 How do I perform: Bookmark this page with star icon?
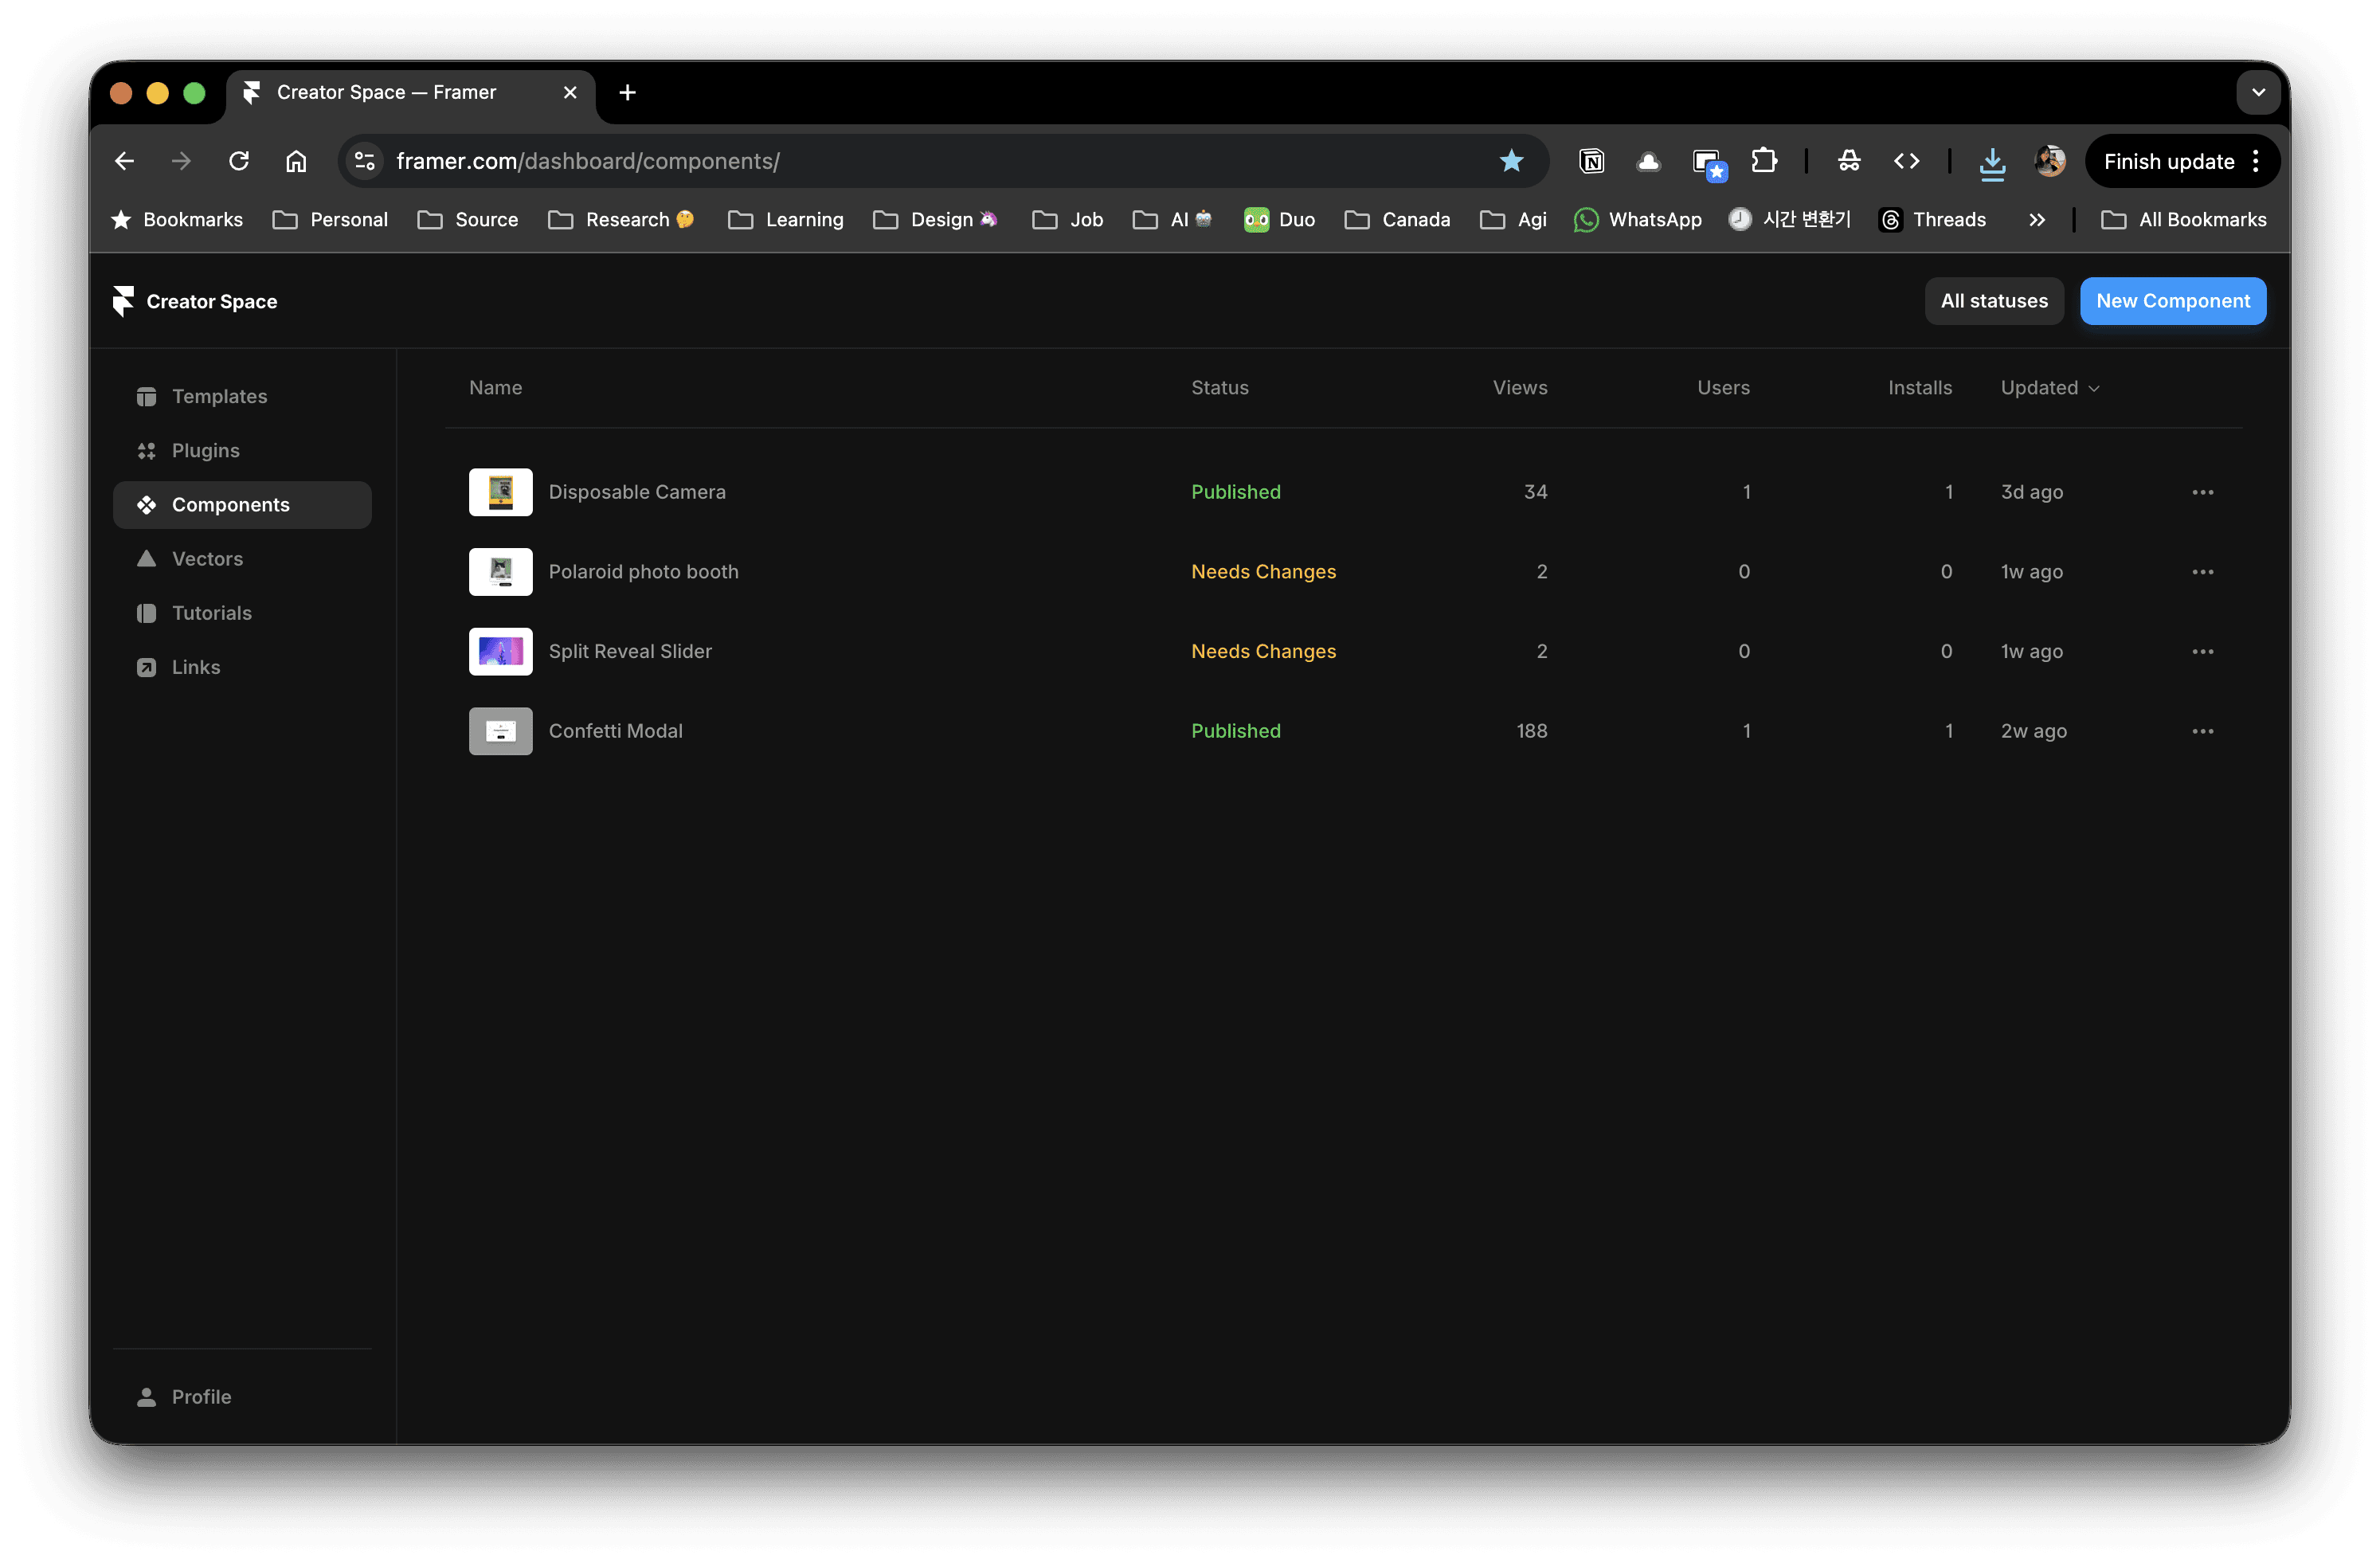pyautogui.click(x=1511, y=161)
